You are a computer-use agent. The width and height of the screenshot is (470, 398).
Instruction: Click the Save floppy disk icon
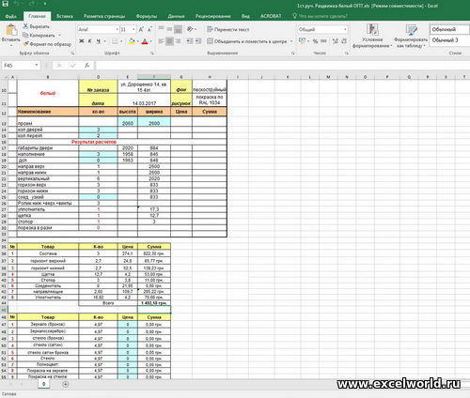tap(5, 4)
